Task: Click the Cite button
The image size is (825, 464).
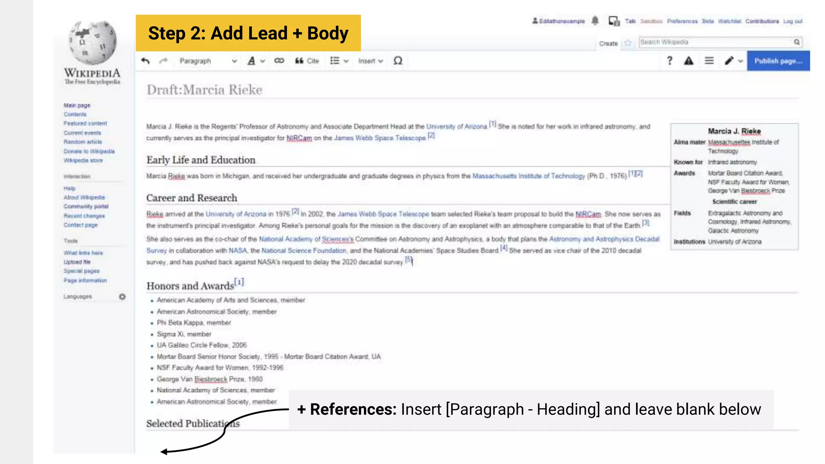Action: pyautogui.click(x=307, y=61)
